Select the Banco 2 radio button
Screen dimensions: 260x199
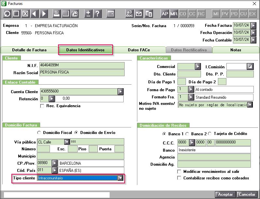187,134
